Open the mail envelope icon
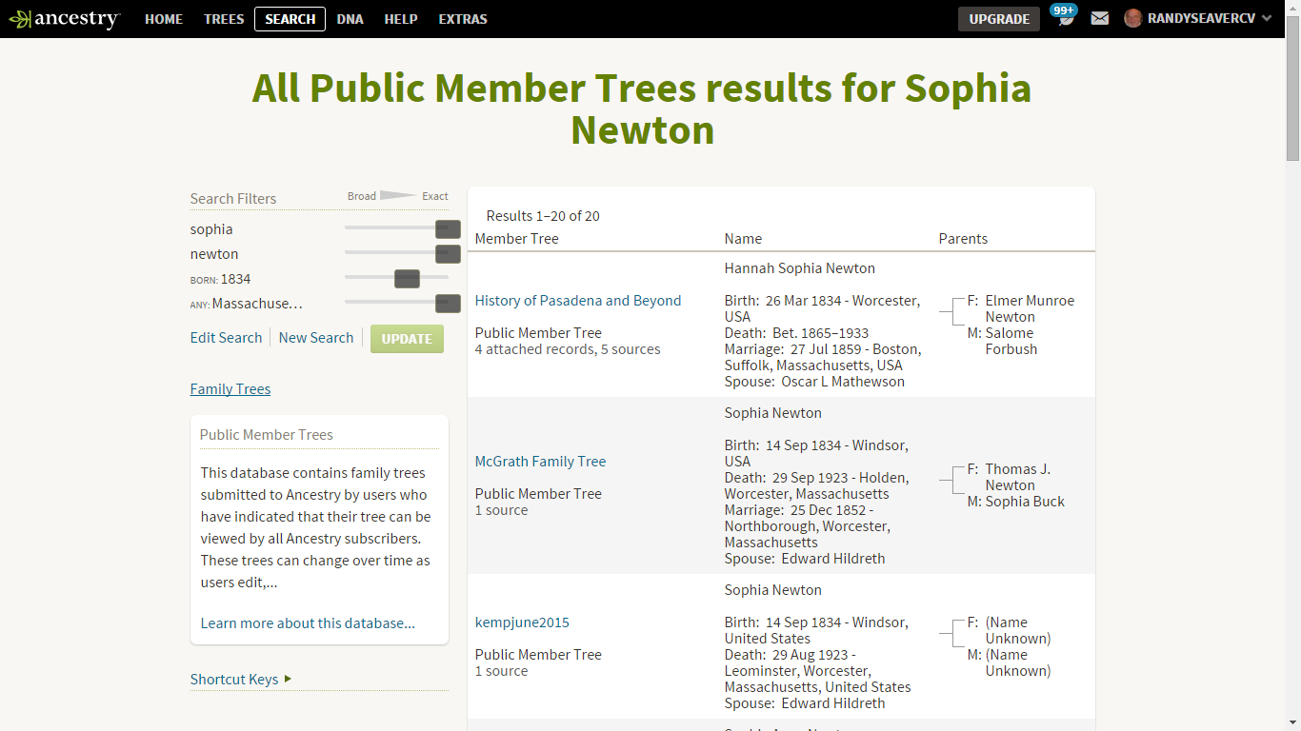The height and width of the screenshot is (731, 1301). (1100, 17)
